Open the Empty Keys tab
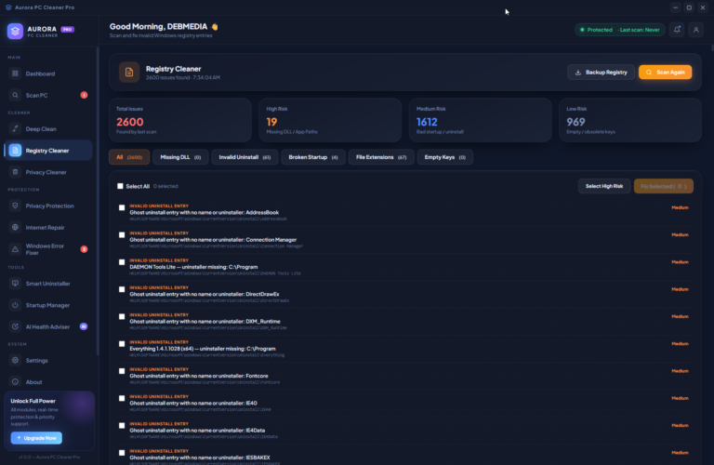Image resolution: width=714 pixels, height=465 pixels. tap(445, 157)
